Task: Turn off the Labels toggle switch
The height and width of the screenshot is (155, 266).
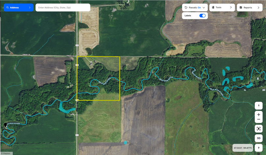Action: pyautogui.click(x=202, y=15)
